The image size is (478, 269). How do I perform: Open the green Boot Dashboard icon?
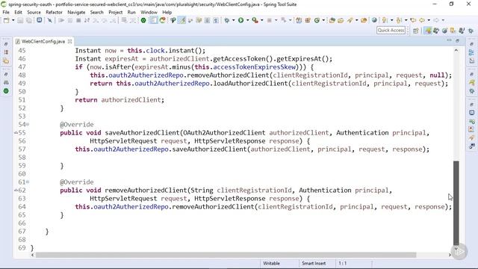143,20
